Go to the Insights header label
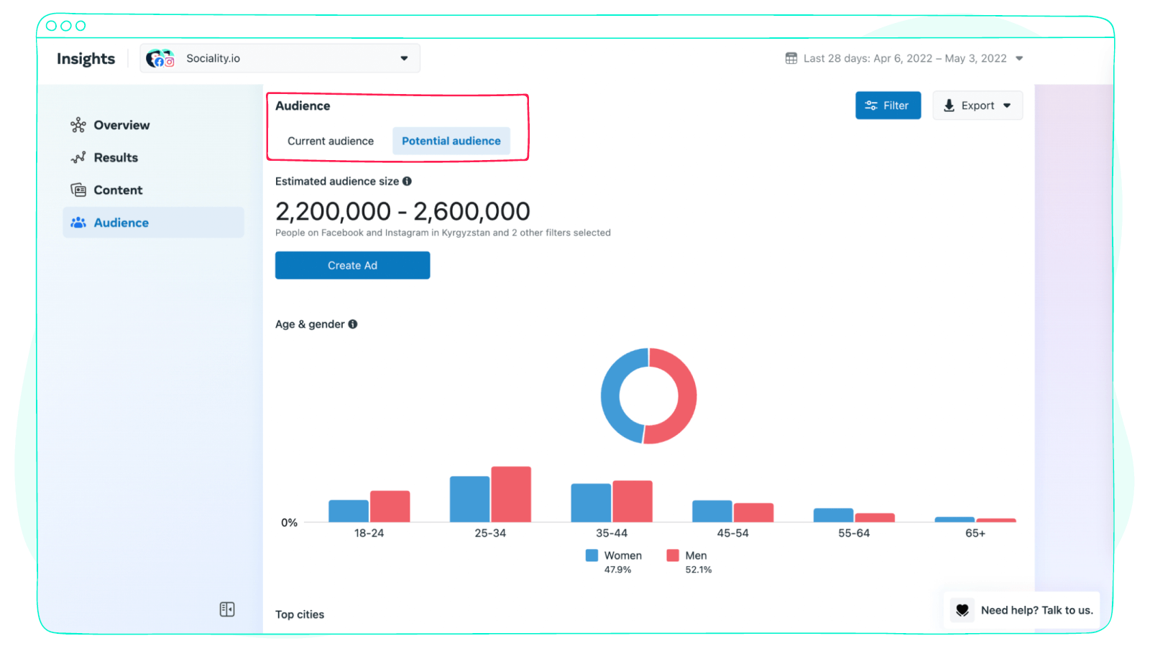1150x646 pixels. pyautogui.click(x=86, y=58)
